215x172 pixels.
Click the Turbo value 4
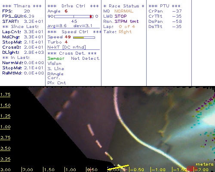point(66,42)
